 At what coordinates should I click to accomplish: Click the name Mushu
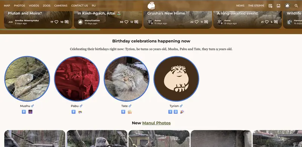pos(25,106)
